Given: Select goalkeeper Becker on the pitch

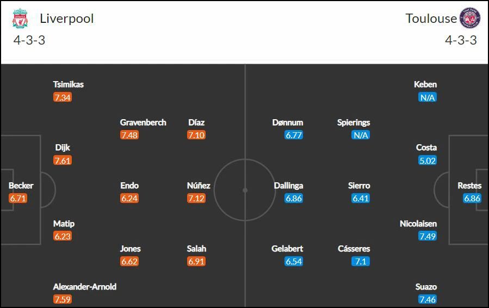Looking at the screenshot, I should (x=21, y=186).
